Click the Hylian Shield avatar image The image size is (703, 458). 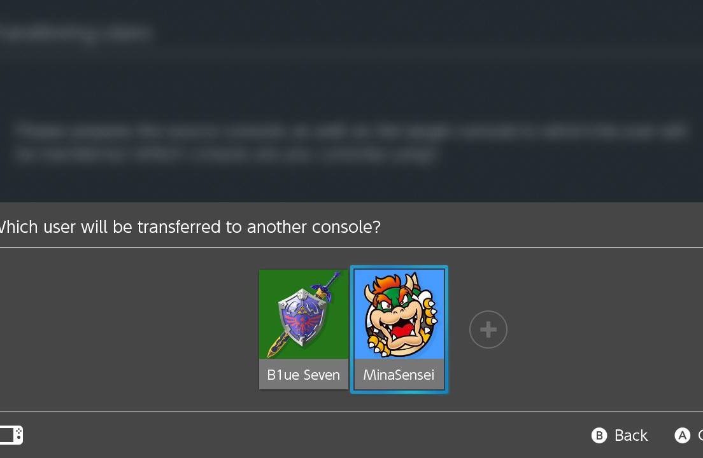tap(304, 314)
